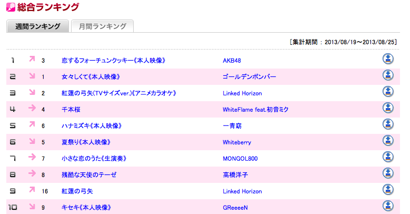
Task: Click up arrow in rank 9 紅蓮の弓矢 row
Action: 32,190
